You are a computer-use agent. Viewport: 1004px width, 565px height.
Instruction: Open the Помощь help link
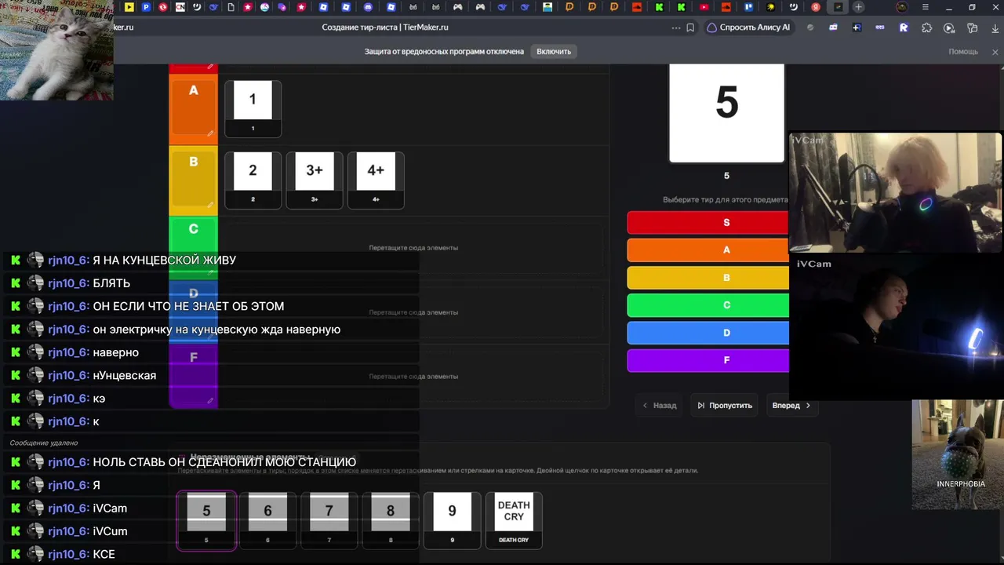click(963, 52)
